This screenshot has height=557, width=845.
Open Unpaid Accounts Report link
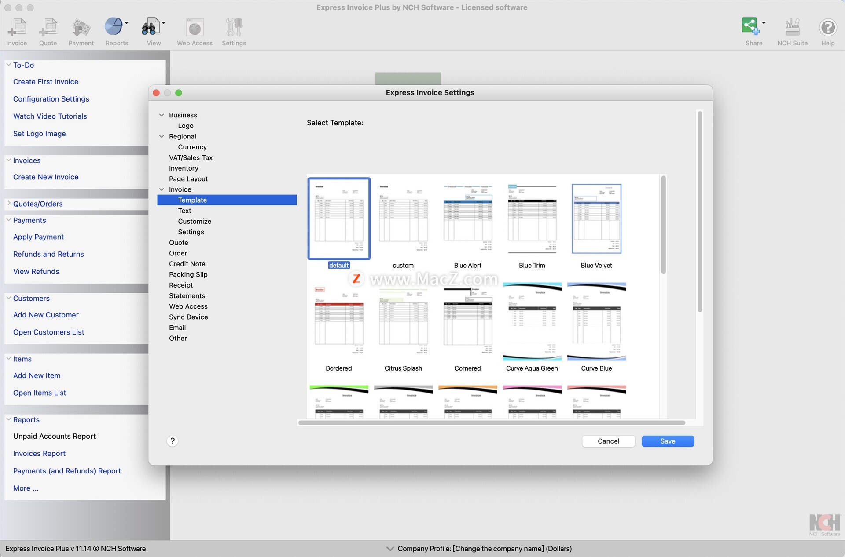(x=55, y=436)
